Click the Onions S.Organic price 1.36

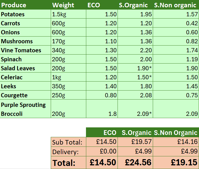[135, 32]
